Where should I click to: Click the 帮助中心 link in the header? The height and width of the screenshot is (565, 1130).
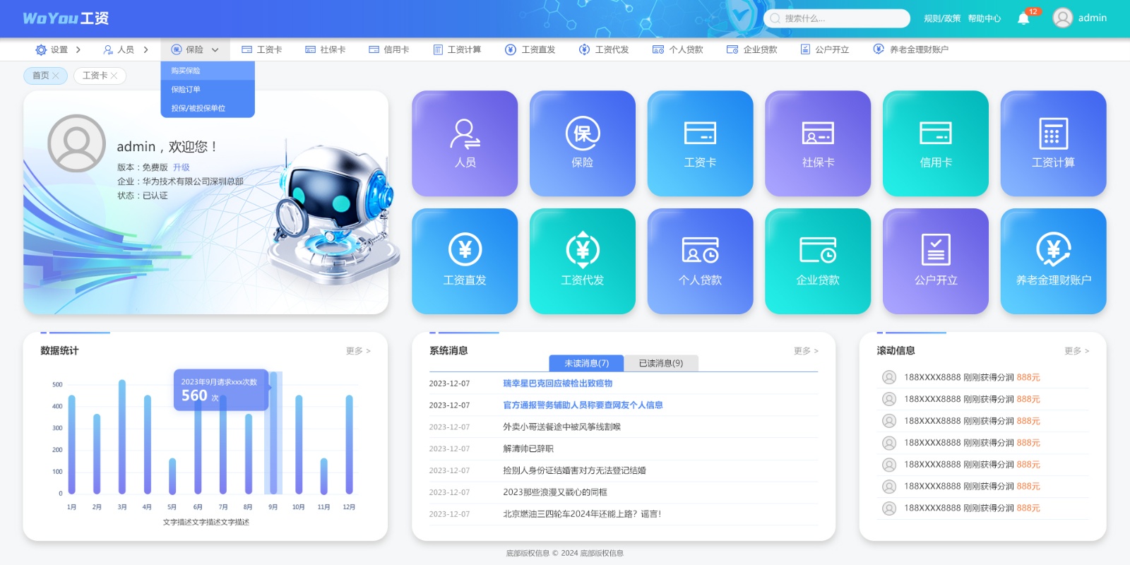[985, 18]
